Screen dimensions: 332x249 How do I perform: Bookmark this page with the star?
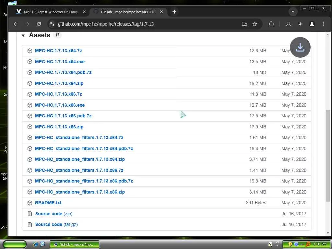(x=255, y=24)
